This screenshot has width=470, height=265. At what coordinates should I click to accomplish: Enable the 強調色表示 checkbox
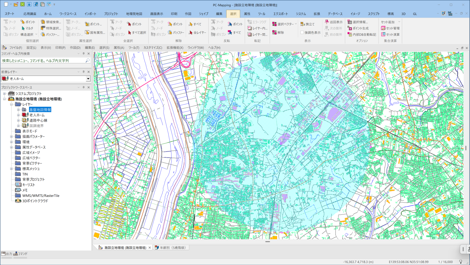pos(302,32)
